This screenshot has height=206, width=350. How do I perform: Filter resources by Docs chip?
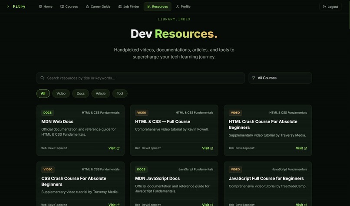(81, 93)
